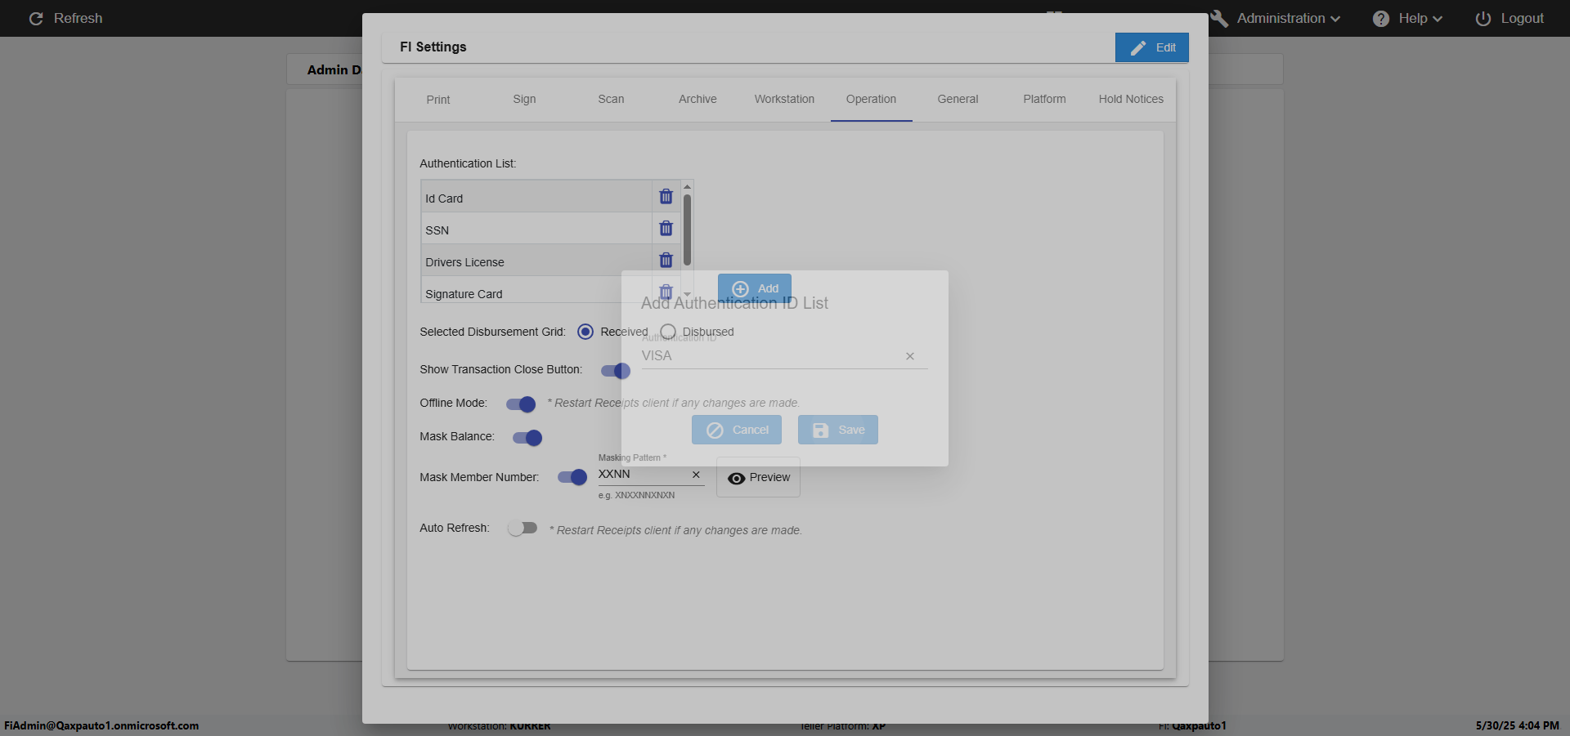Toggle Offline Mode switch
The height and width of the screenshot is (736, 1570).
(x=521, y=404)
